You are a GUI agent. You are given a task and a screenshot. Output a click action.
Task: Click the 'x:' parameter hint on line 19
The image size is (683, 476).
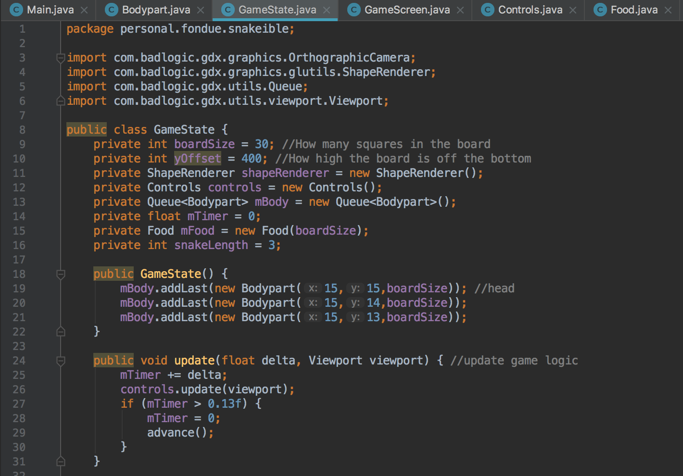(x=313, y=288)
